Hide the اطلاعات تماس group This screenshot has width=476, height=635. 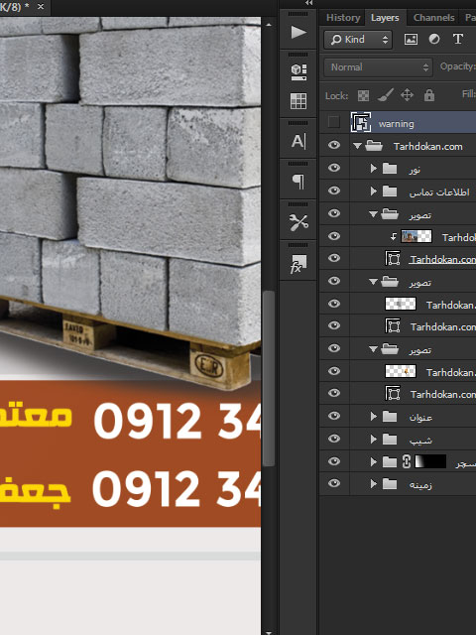tap(334, 190)
